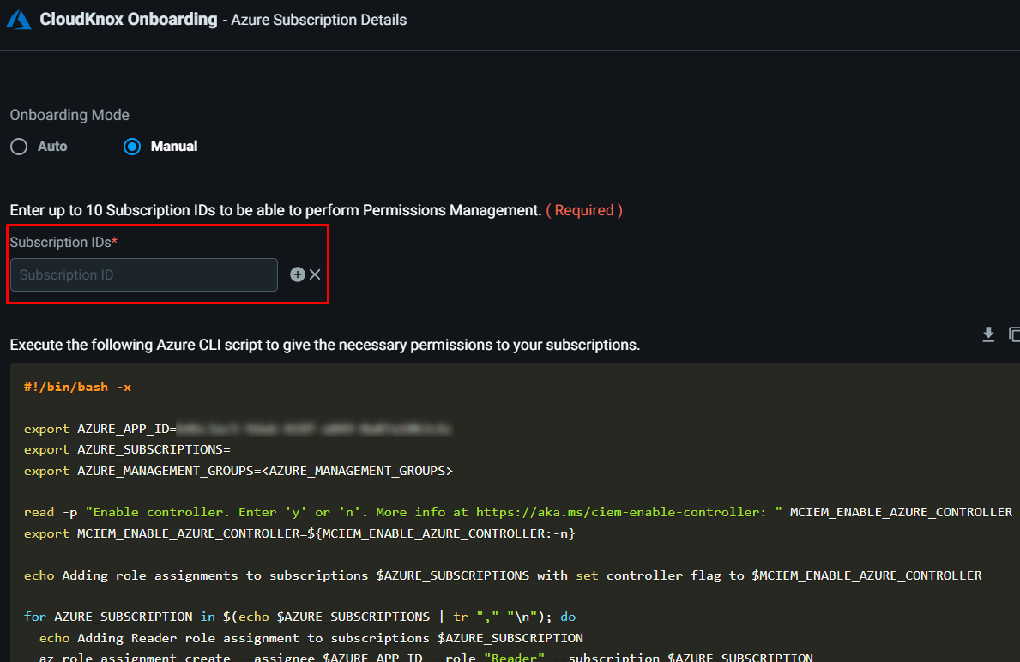Click the CloudKnox Onboarding title

(x=129, y=19)
